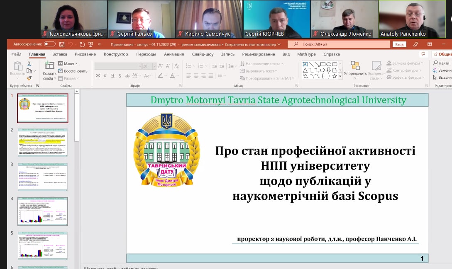Select the Format Painter brush icon
This screenshot has width=452, height=269.
(x=29, y=78)
